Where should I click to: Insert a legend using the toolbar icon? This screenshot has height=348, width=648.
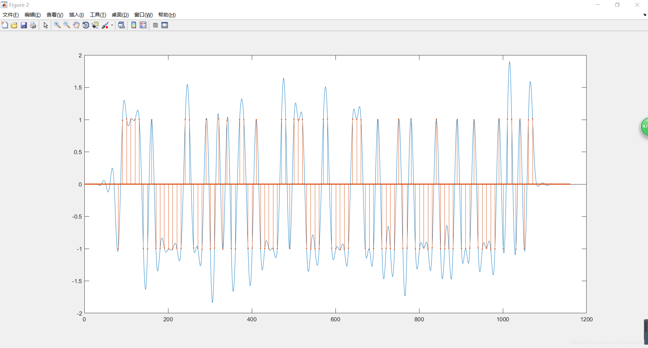(143, 25)
